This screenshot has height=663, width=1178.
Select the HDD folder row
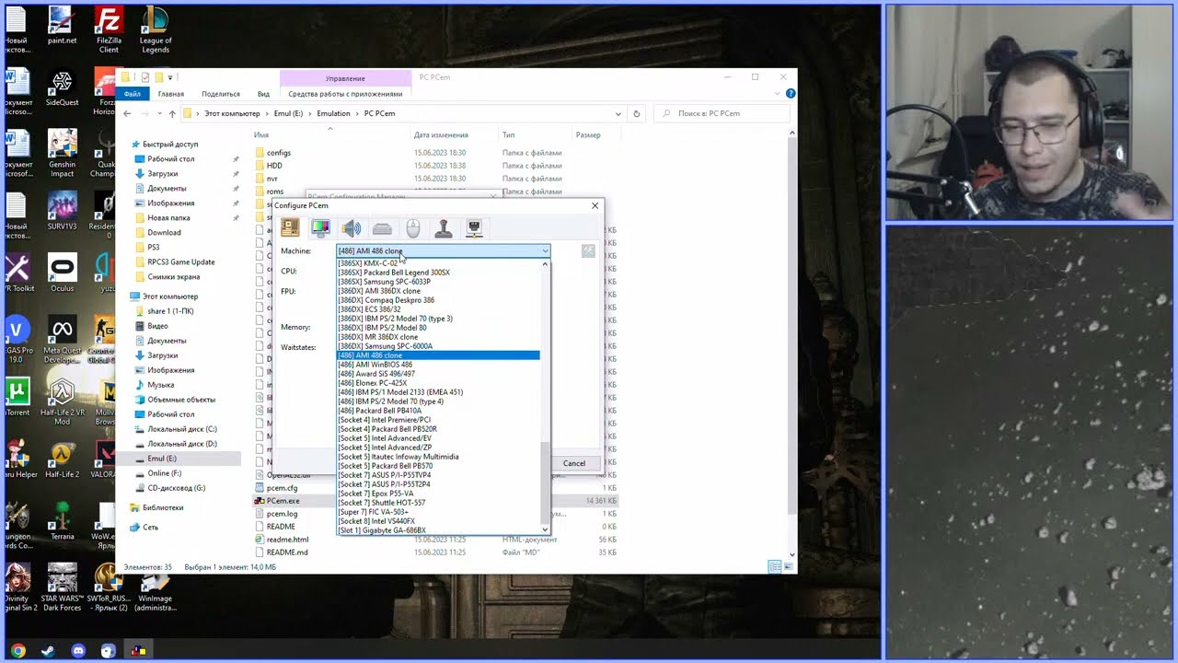point(274,166)
